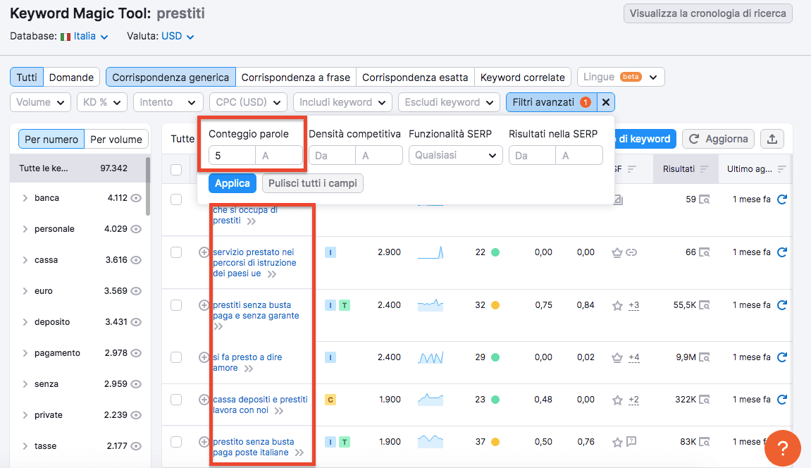Screen dimensions: 811x468
Task: Click the export upload icon button
Action: point(772,139)
